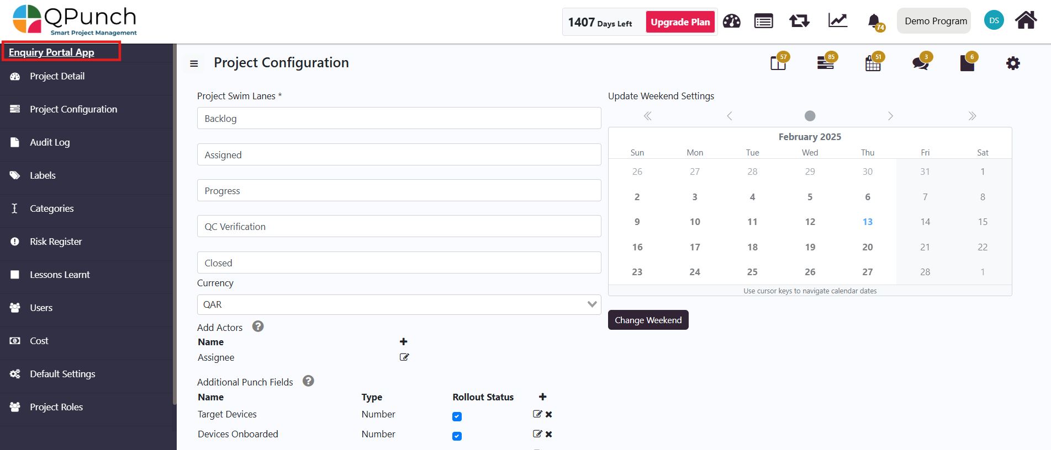
Task: Edit the Assignee actor
Action: pos(404,357)
